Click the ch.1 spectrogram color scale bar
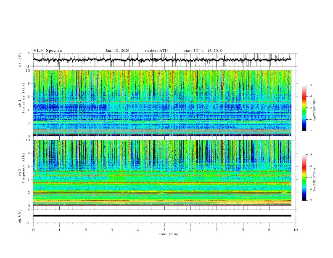 click(304, 108)
